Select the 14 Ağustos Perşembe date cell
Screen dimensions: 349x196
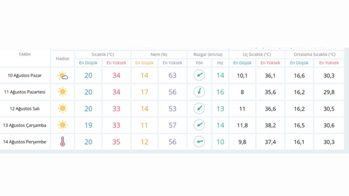pyautogui.click(x=25, y=142)
